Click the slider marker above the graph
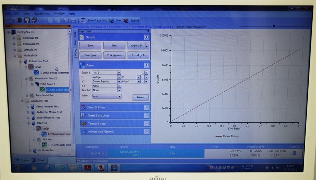Screen dimensions: 316x180 [x=274, y=26]
